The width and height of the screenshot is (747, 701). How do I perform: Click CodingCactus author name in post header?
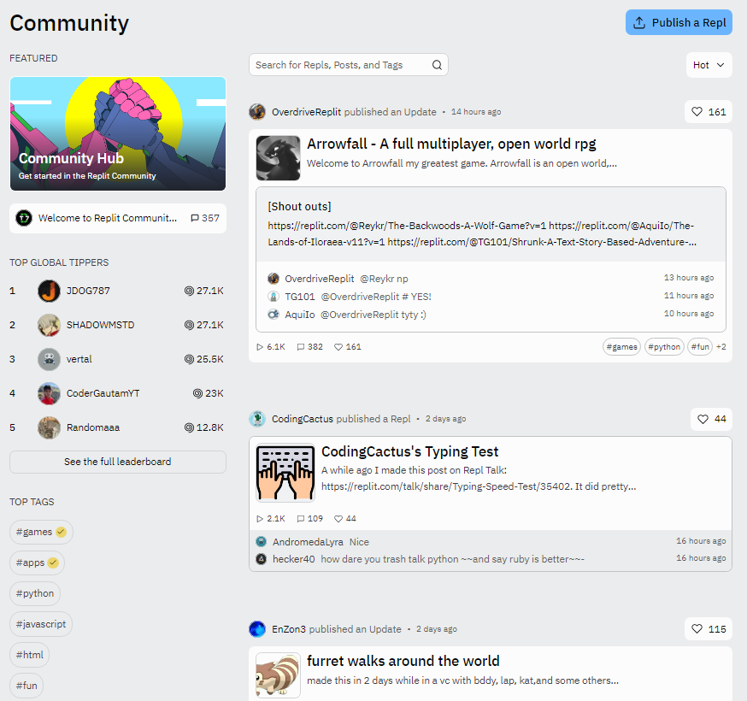(303, 419)
